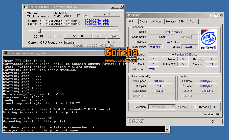Minimize the SetFSB window
The height and width of the screenshot is (140, 229).
point(113,7)
